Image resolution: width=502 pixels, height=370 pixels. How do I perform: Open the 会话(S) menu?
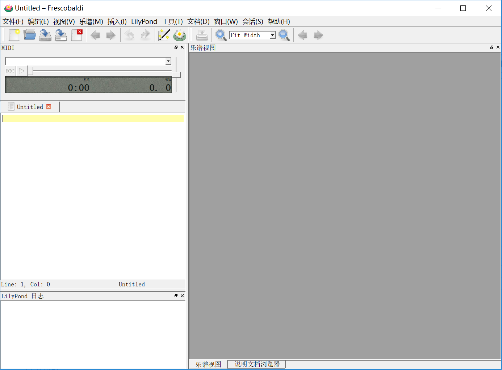point(253,22)
